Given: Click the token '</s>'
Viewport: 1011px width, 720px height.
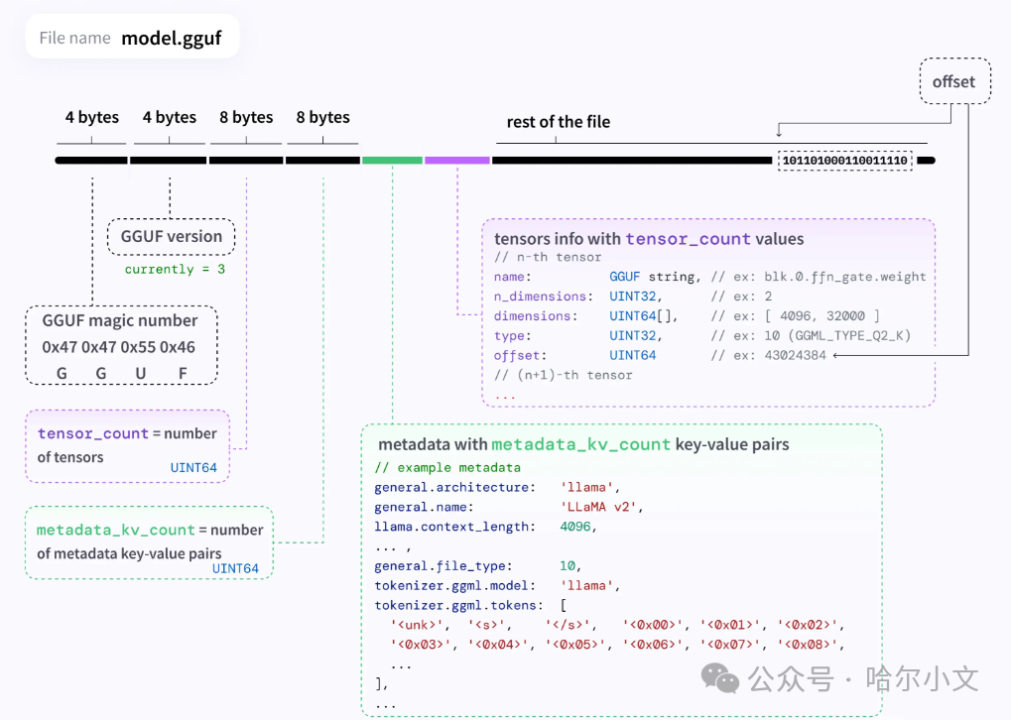Looking at the screenshot, I should click(x=569, y=625).
